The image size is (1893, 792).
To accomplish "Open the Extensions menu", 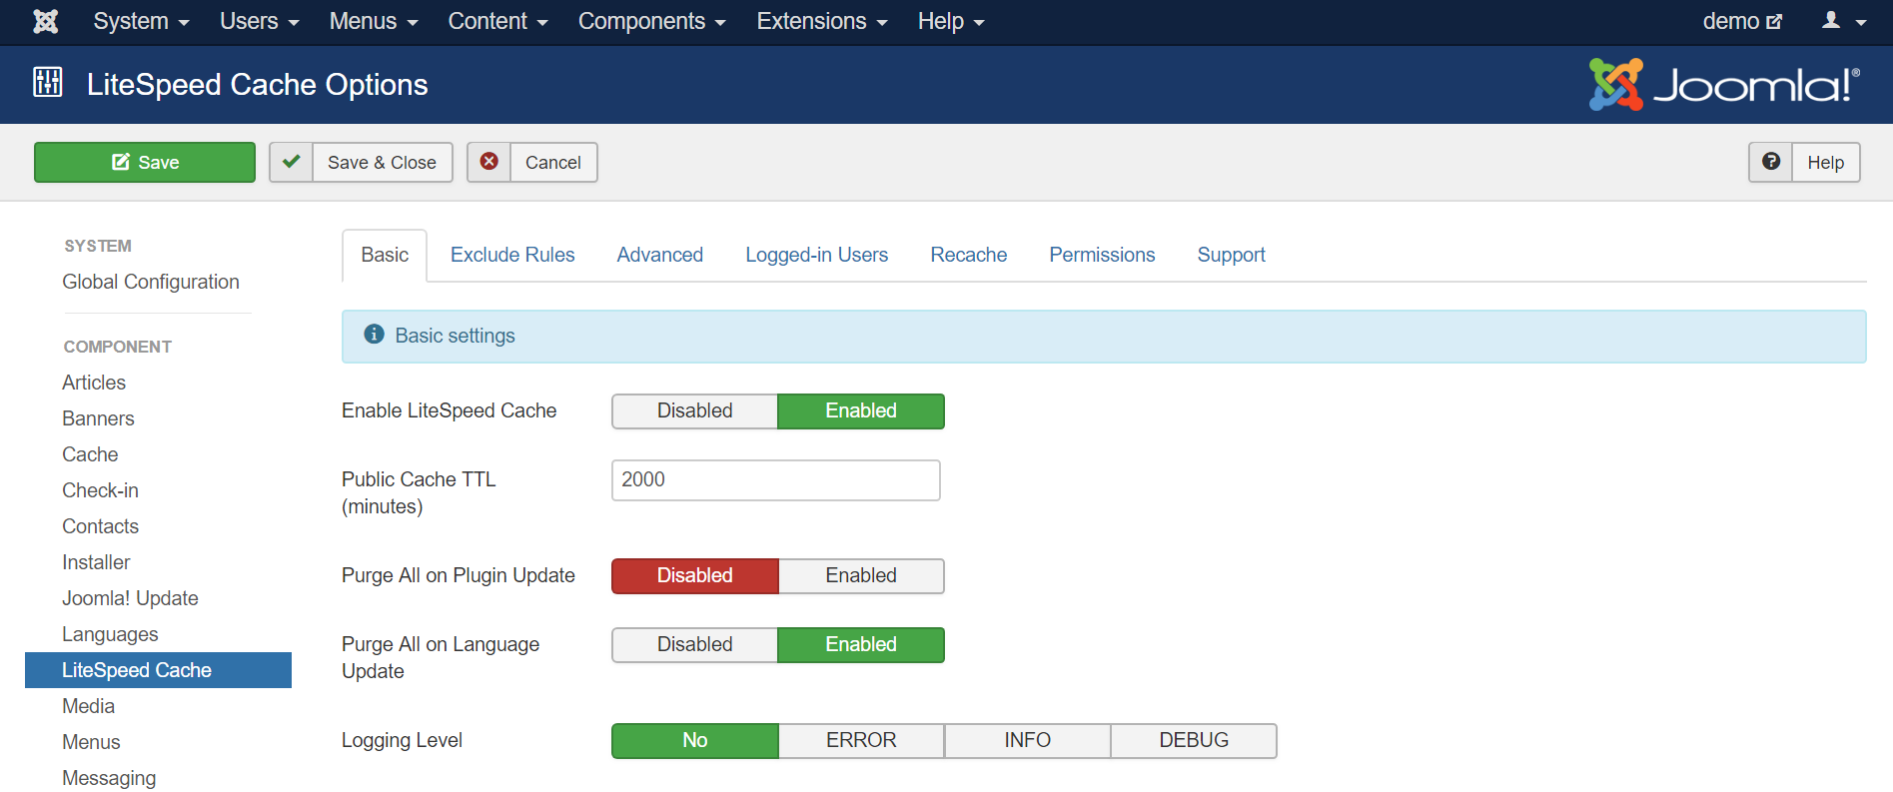I will (x=821, y=21).
